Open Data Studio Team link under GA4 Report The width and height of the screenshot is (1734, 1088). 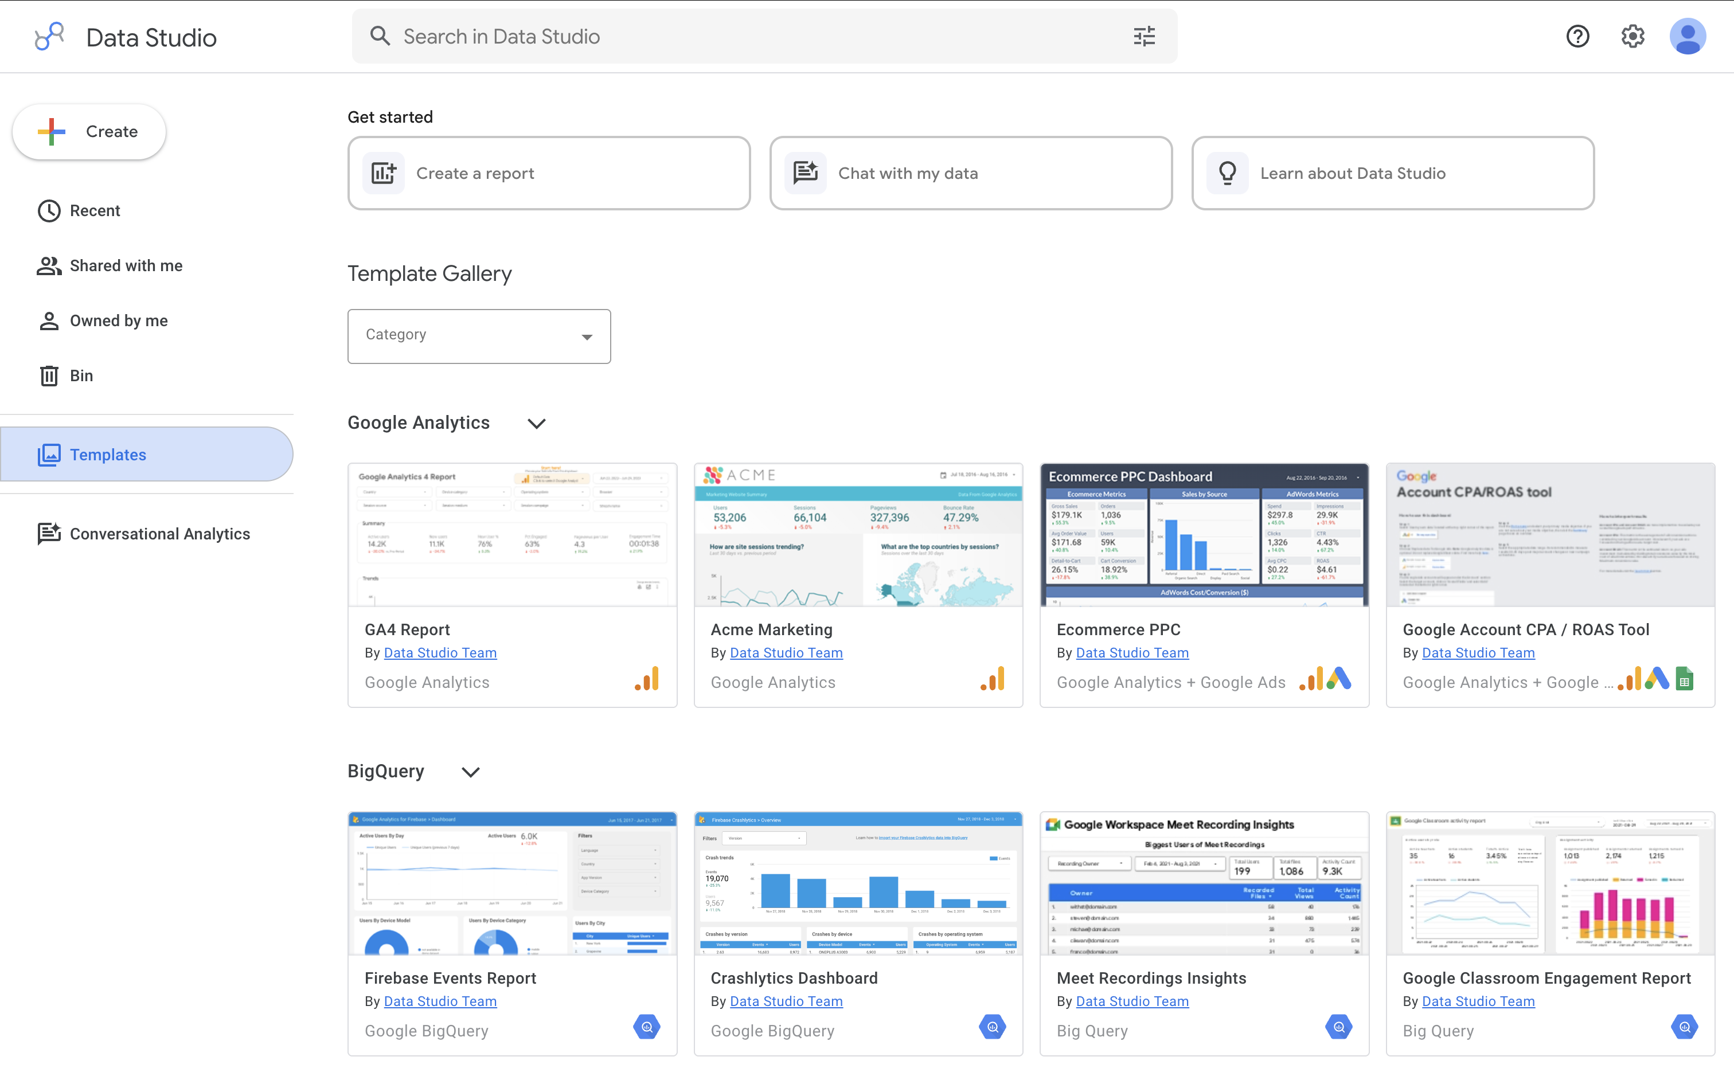440,653
